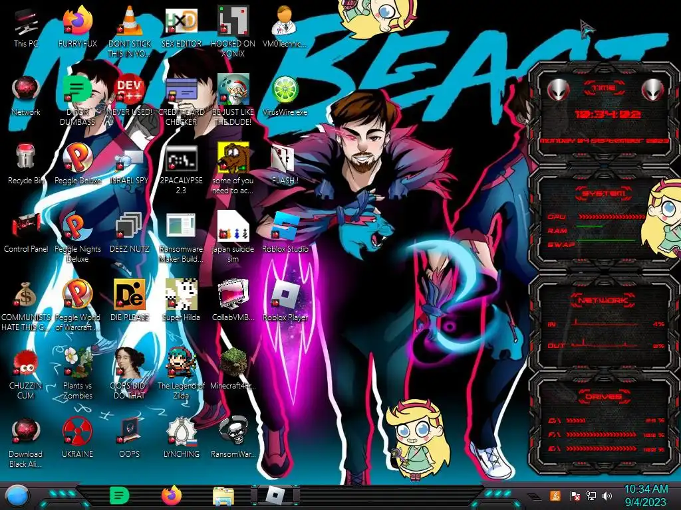Select the Super Hilda icon

pos(181,302)
